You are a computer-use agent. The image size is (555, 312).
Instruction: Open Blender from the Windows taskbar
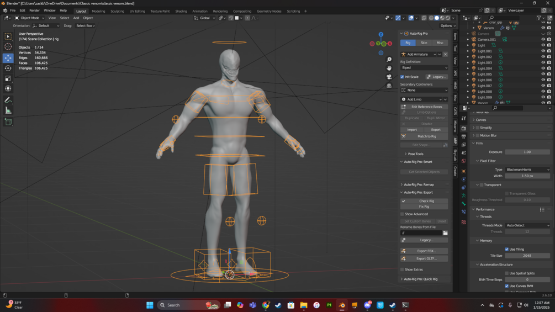click(x=342, y=305)
